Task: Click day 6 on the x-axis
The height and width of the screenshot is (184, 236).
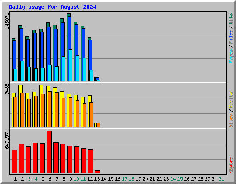Action: tap(50, 179)
